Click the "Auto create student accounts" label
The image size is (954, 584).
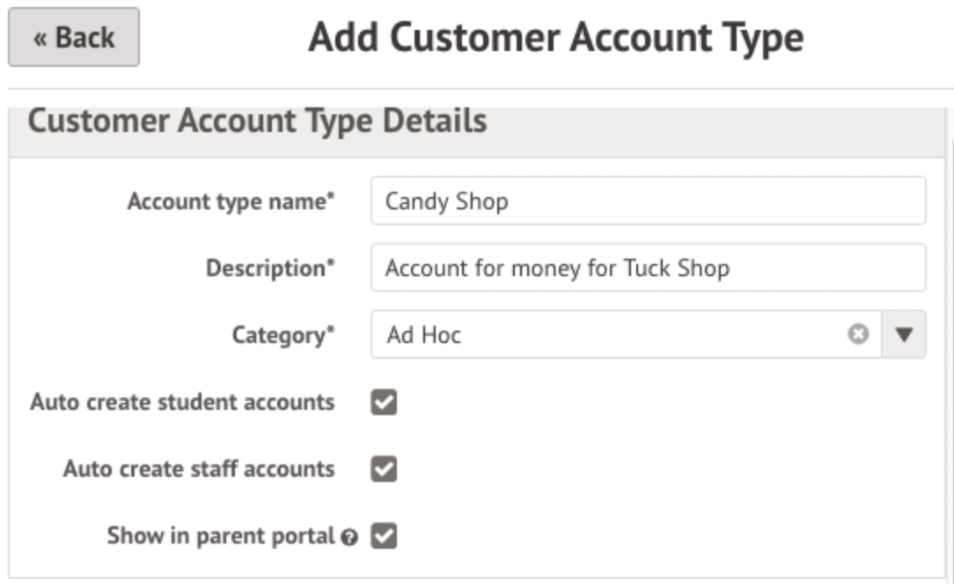182,402
